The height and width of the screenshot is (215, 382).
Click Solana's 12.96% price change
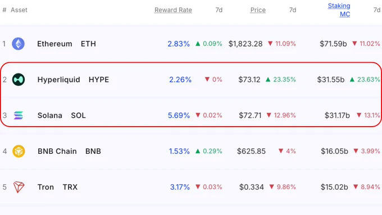tap(281, 116)
